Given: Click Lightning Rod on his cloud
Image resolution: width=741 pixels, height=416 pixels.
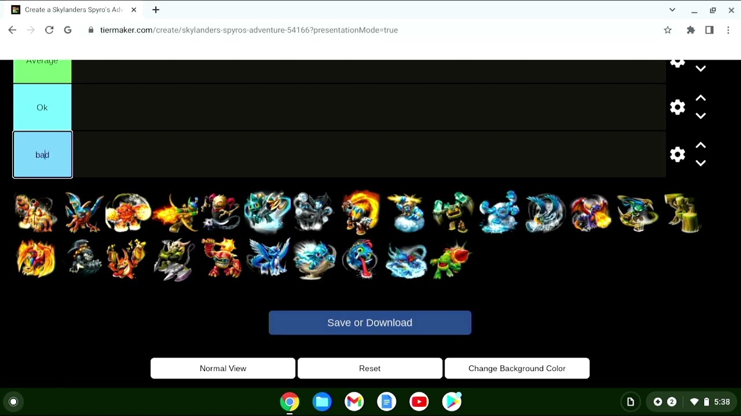Looking at the screenshot, I should coord(406,213).
